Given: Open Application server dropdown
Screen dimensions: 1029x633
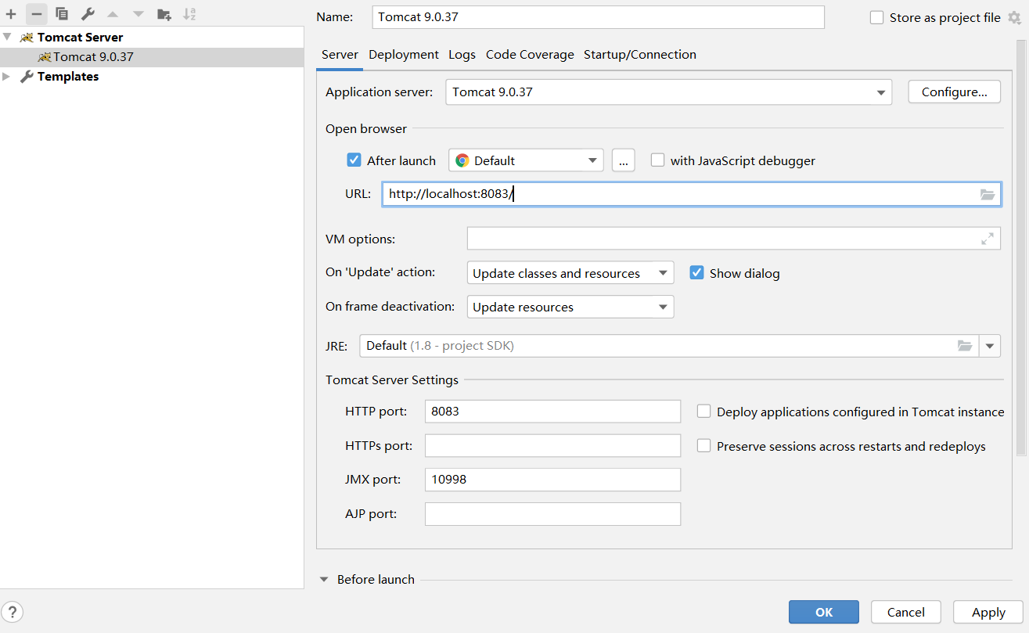Looking at the screenshot, I should tap(668, 92).
